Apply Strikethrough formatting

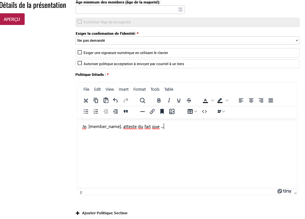(x=189, y=100)
